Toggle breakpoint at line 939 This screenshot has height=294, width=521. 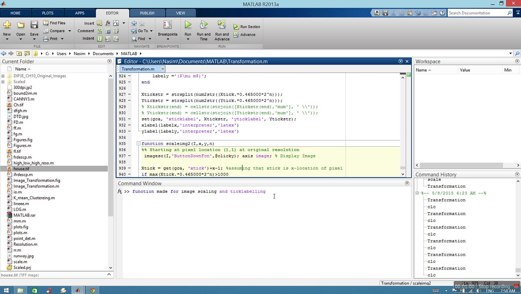[130, 168]
